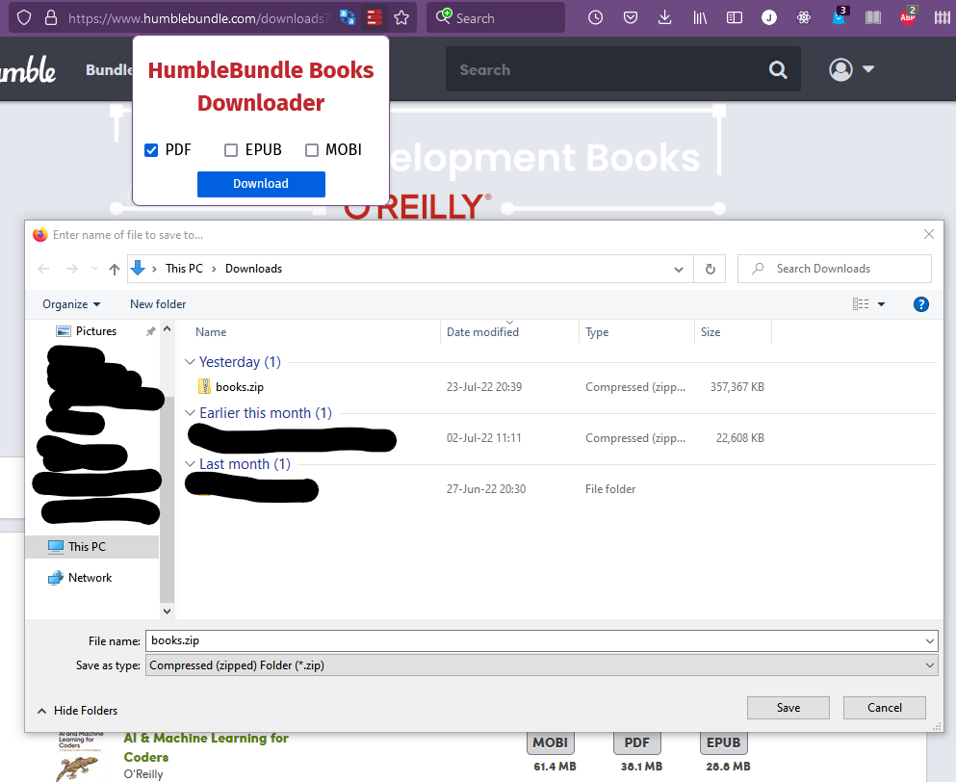Click Cancel in the file dialog
Screen dimensions: 956x782
[x=885, y=708]
